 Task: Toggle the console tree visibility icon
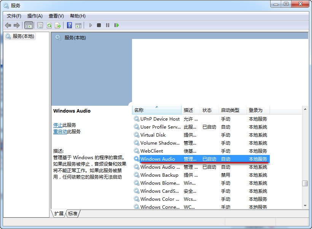[29, 25]
